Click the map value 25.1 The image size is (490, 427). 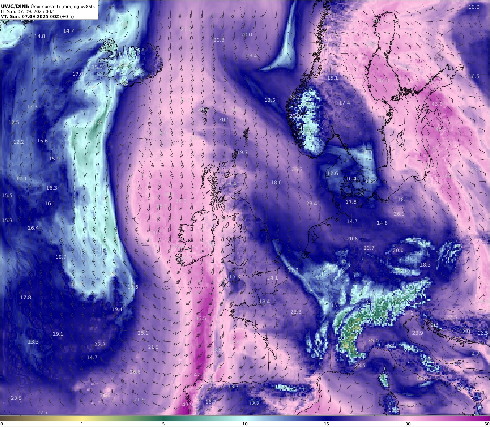pyautogui.click(x=143, y=333)
